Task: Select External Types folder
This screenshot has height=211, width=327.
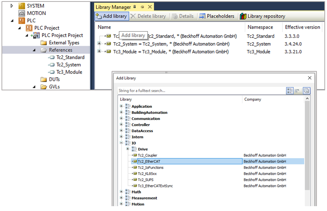Action: [x=64, y=43]
